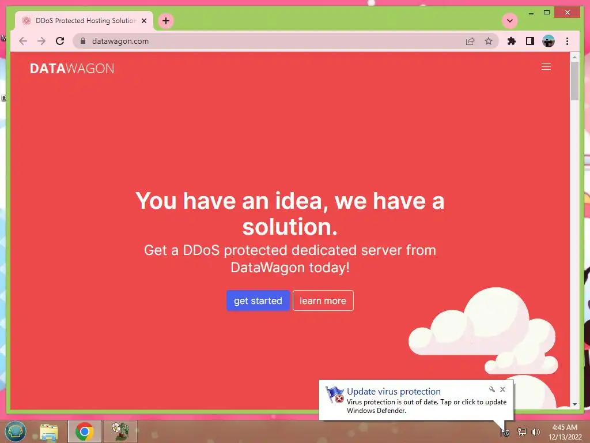The width and height of the screenshot is (590, 443).
Task: Click the get started button
Action: click(258, 301)
